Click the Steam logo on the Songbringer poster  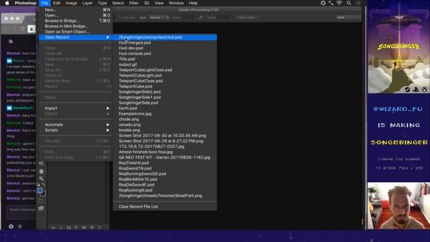(407, 89)
